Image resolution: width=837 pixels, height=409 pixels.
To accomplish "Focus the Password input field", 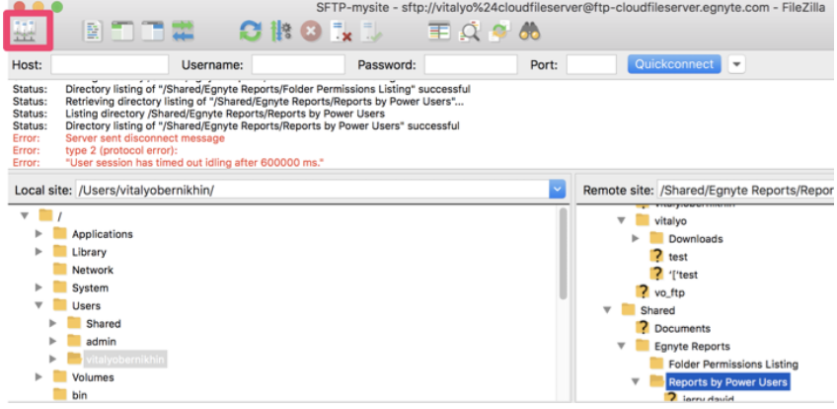I will [471, 64].
